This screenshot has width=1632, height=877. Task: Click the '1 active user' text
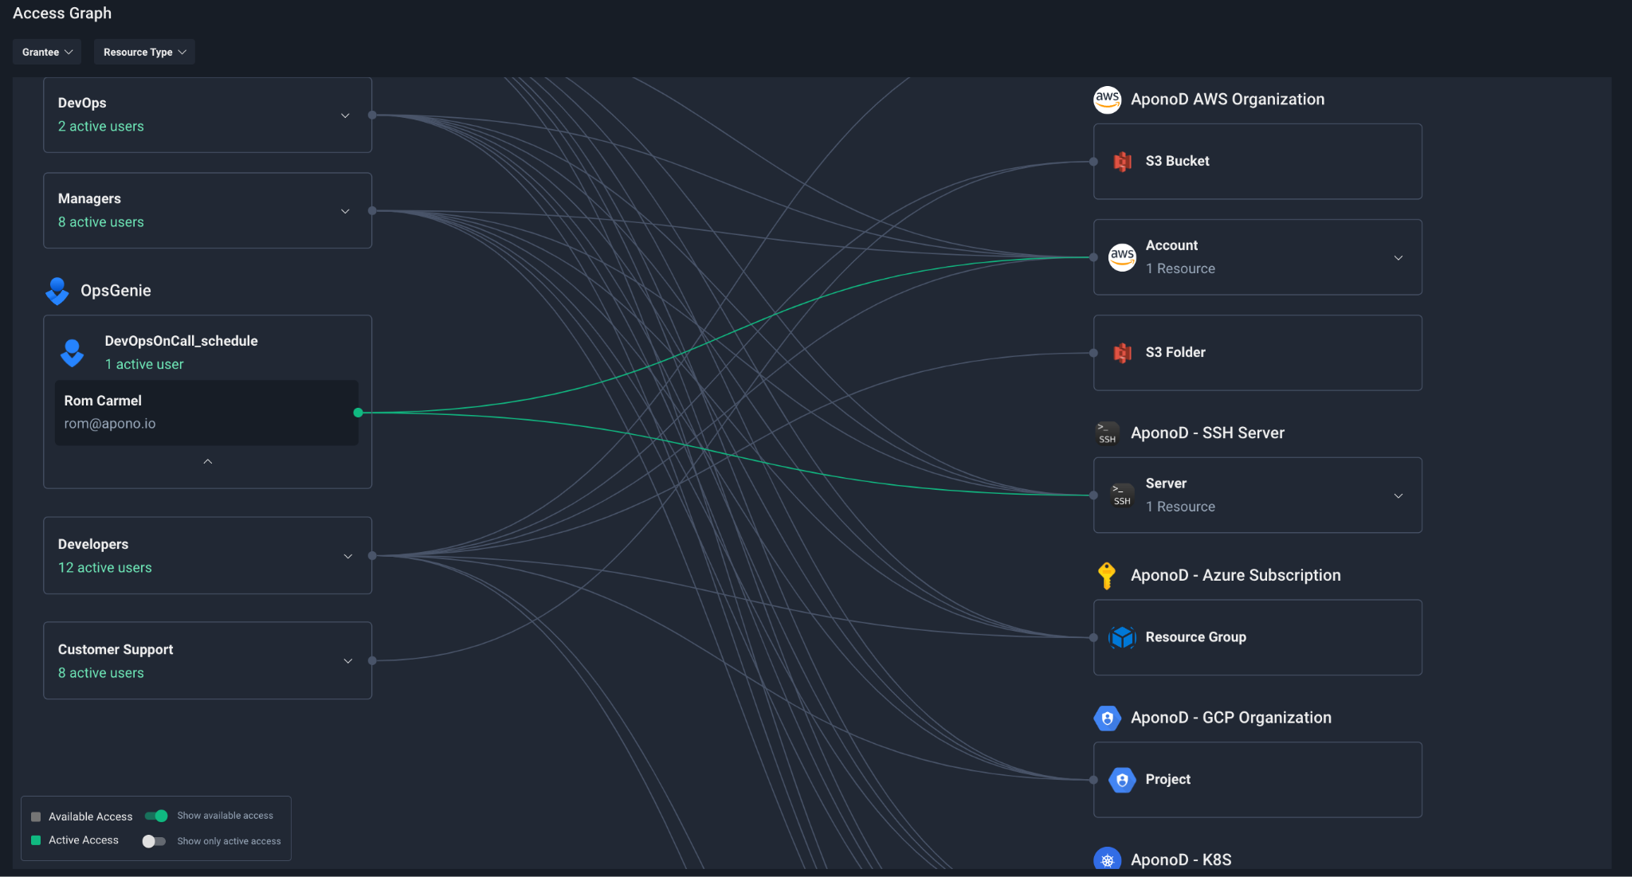[144, 365]
